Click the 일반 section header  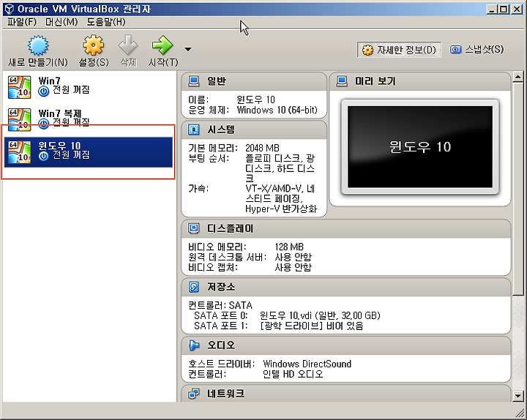pyautogui.click(x=254, y=81)
